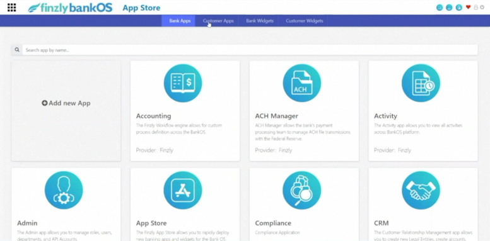Image resolution: width=490 pixels, height=241 pixels.
Task: Click ACH Manager's Provider: Finzly text
Action: pyautogui.click(x=274, y=150)
